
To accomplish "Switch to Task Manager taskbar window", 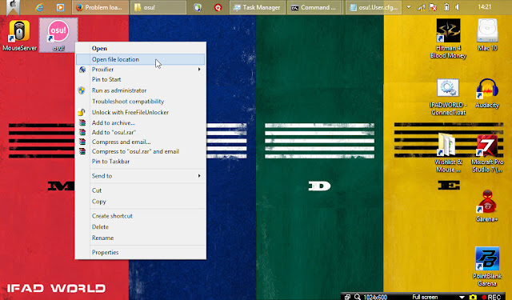I will tap(258, 7).
